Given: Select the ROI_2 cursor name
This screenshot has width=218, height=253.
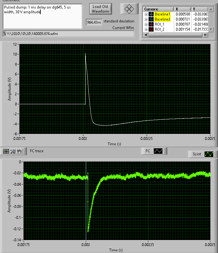Looking at the screenshot, I should (160, 29).
